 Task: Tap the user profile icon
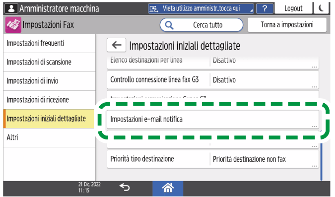click(11, 8)
